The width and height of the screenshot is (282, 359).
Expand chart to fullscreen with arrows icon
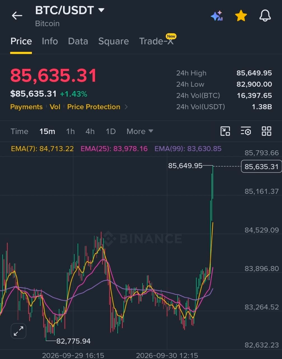coord(18,331)
